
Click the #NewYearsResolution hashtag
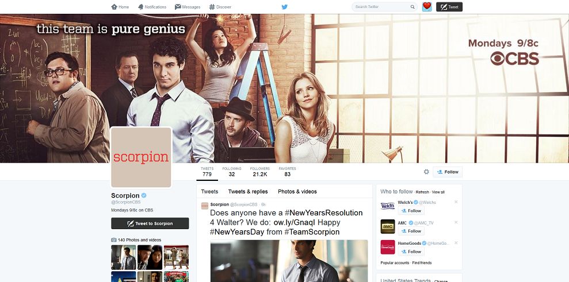click(x=323, y=213)
